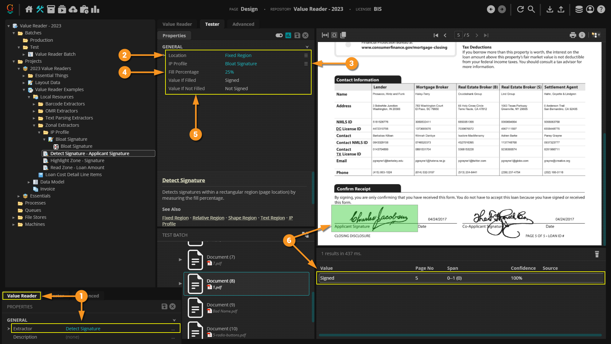Click the cloud upload icon in top toolbar

point(73,9)
